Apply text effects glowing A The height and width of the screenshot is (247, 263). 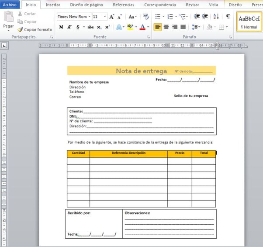[119, 27]
